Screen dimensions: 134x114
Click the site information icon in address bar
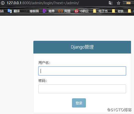(3, 3)
